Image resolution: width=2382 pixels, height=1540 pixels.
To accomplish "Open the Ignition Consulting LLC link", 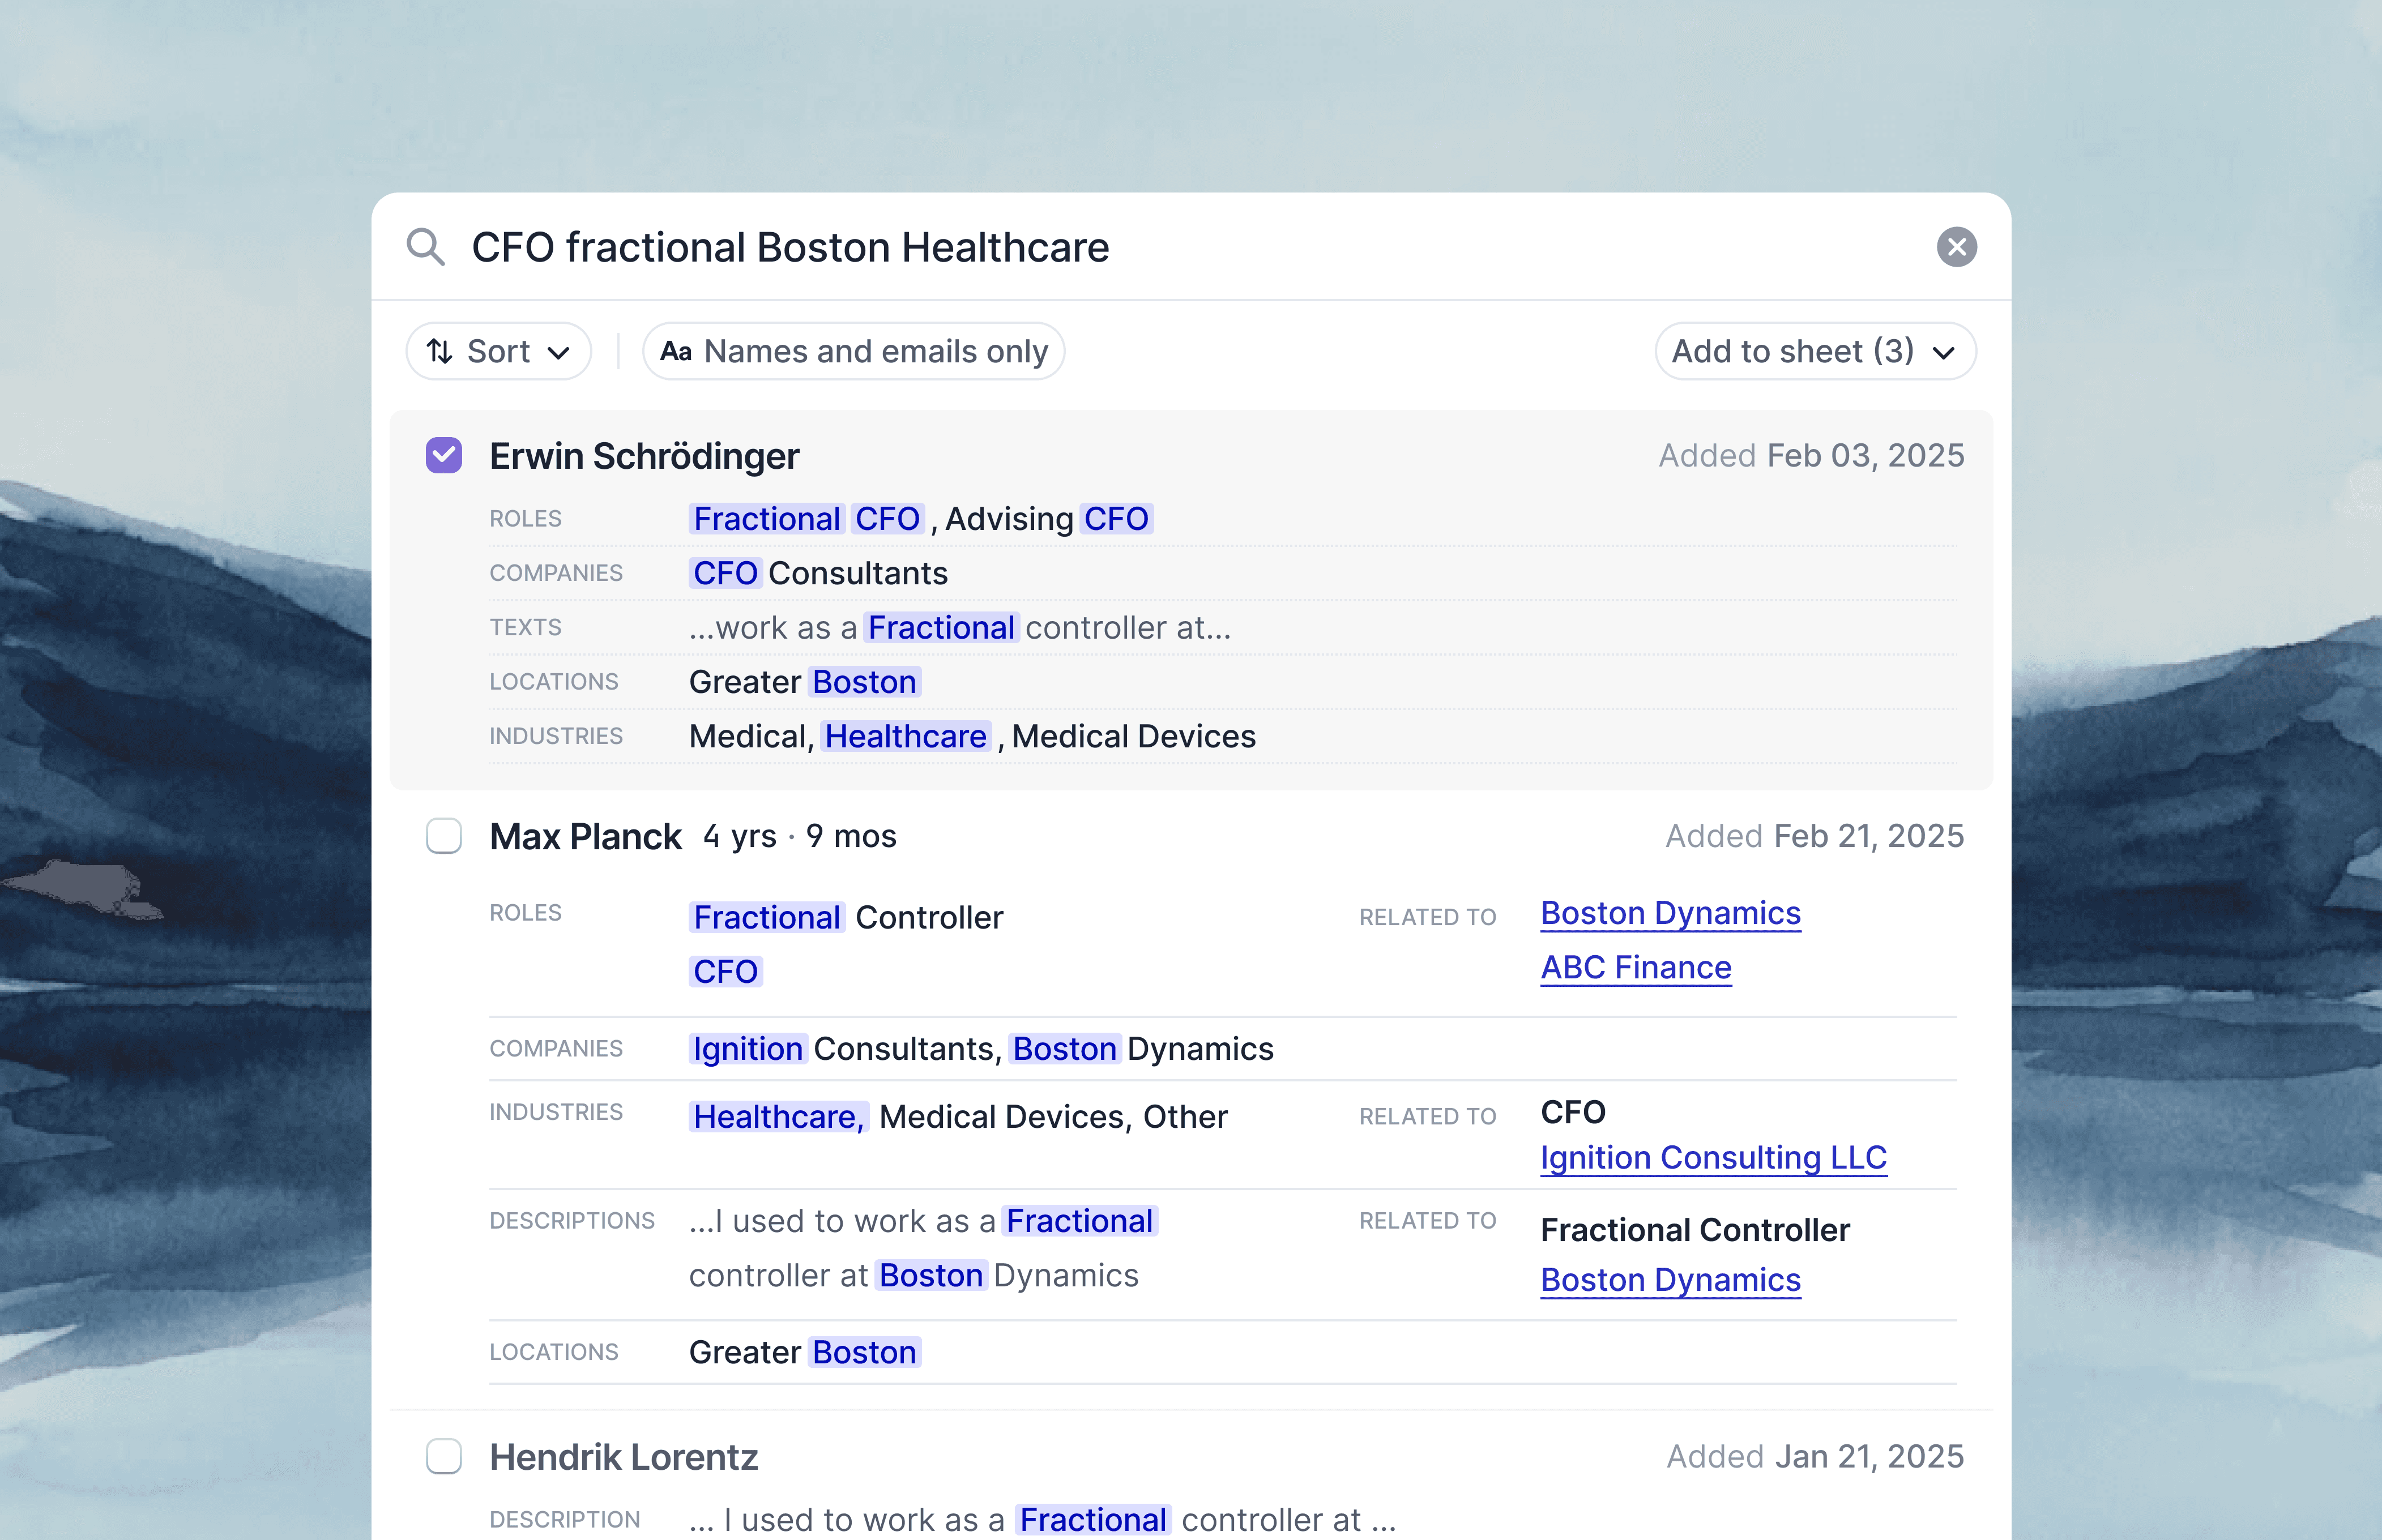I will click(1713, 1158).
